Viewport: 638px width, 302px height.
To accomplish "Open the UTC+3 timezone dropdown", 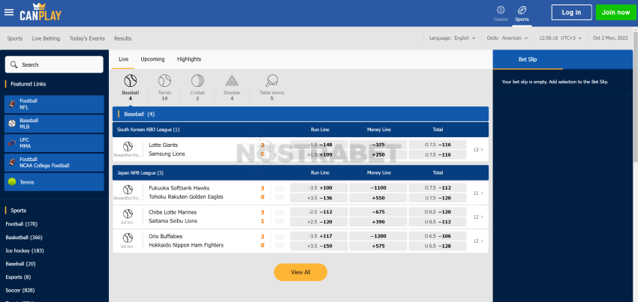I will click(561, 38).
